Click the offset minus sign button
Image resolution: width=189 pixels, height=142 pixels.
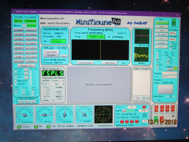coord(24,26)
